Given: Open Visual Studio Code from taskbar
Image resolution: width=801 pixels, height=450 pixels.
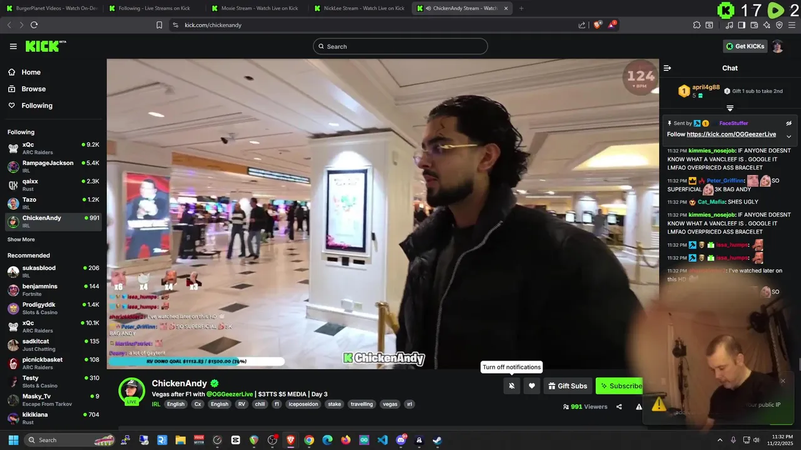Looking at the screenshot, I should click(383, 440).
